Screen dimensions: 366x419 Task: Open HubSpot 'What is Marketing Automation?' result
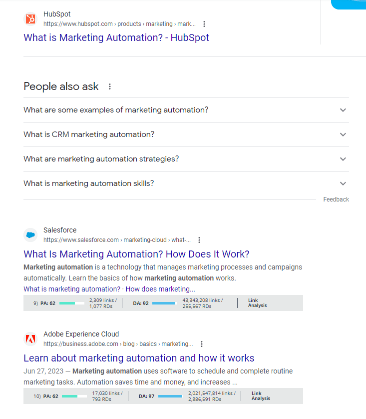tap(116, 37)
